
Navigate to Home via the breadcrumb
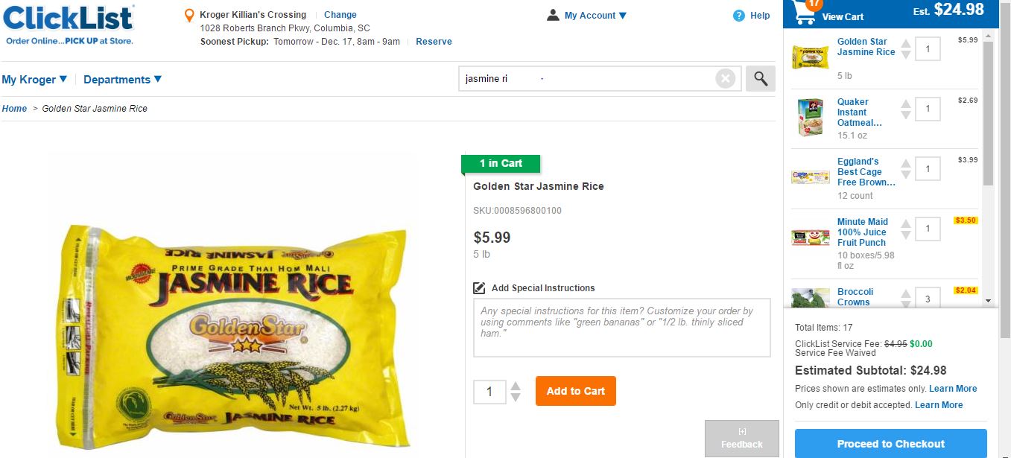coord(13,108)
